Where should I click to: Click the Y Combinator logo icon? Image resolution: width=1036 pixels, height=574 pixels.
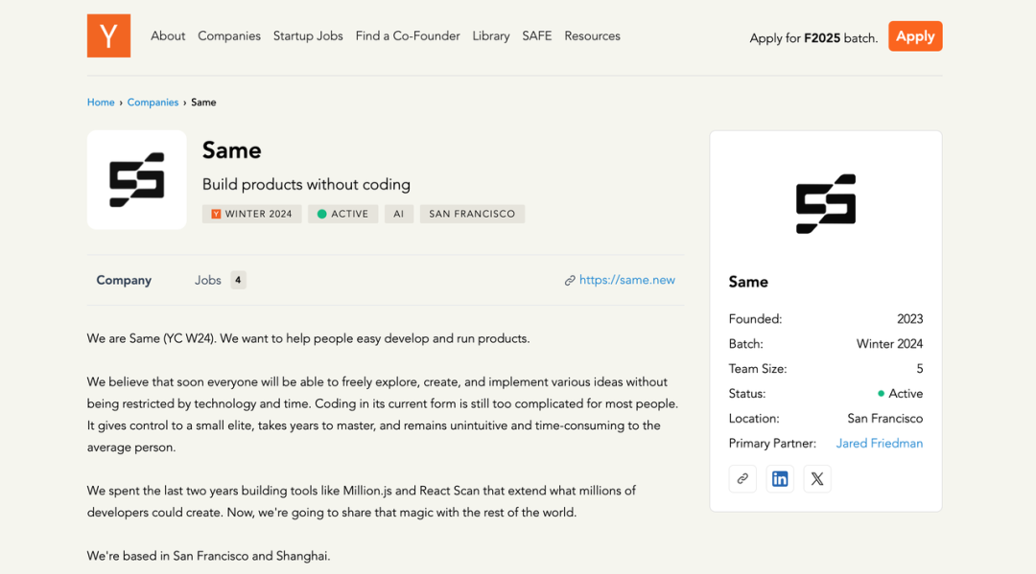point(108,36)
